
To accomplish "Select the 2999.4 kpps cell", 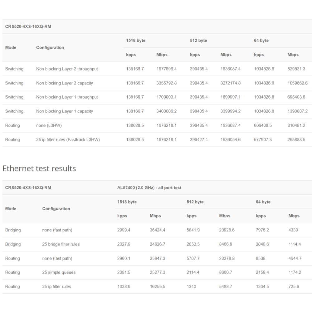I will (x=124, y=230).
